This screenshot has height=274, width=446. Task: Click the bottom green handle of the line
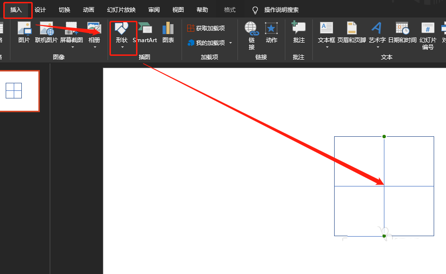coord(384,236)
